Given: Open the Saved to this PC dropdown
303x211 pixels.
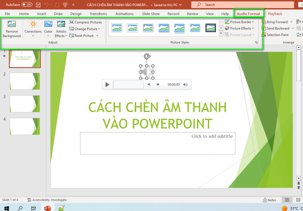Looking at the screenshot, I should point(168,5).
